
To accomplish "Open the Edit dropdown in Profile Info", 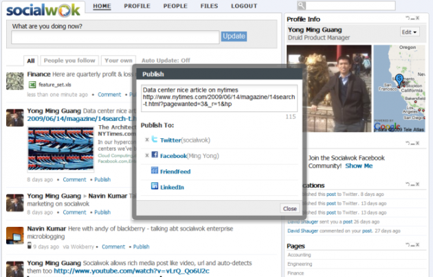I will tap(410, 32).
